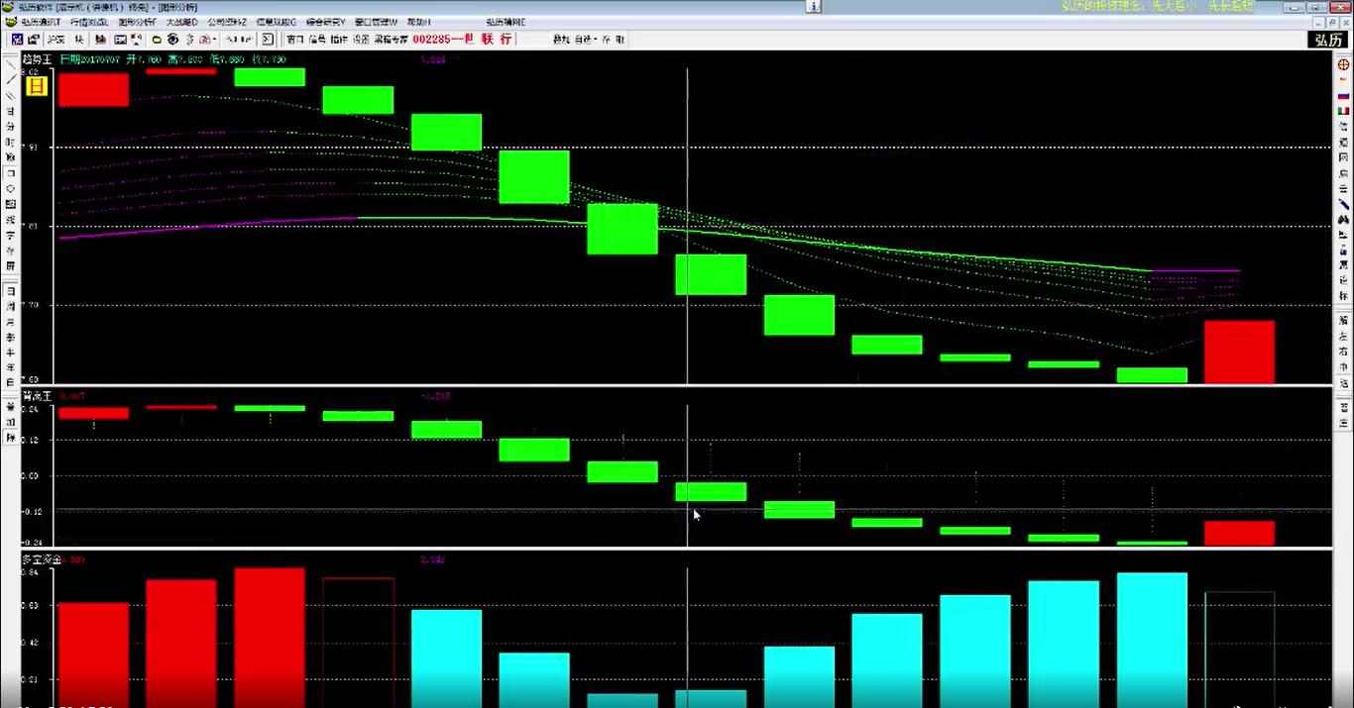Expand the dropdown arrow beside the toolbar red icon

coord(214,40)
